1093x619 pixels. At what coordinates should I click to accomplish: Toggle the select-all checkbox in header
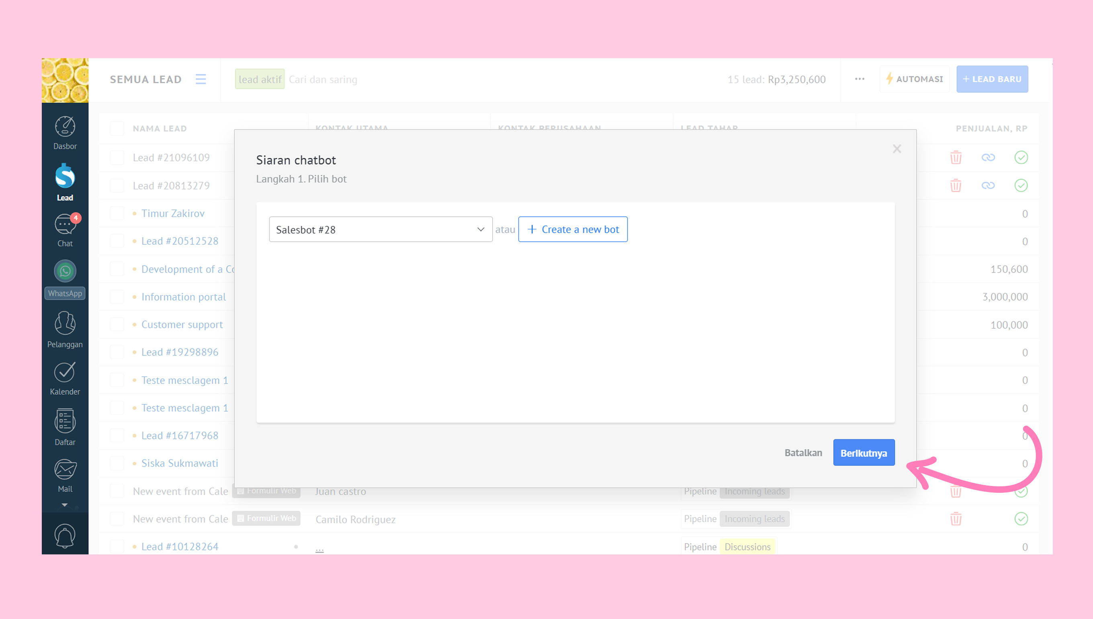click(117, 128)
